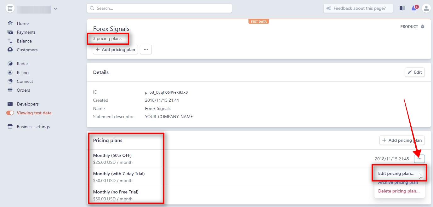Click inside the Search field
The width and height of the screenshot is (433, 207).
click(159, 8)
